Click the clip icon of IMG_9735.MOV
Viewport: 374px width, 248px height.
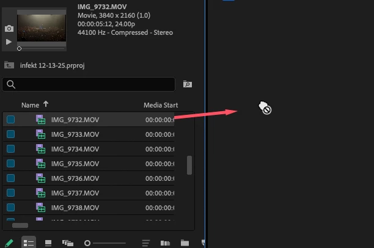coord(40,164)
